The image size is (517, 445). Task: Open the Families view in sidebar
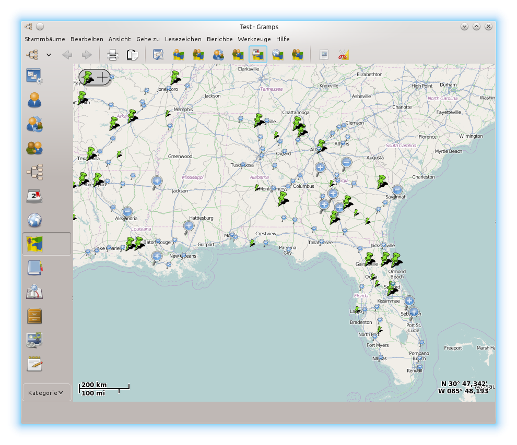(x=34, y=148)
